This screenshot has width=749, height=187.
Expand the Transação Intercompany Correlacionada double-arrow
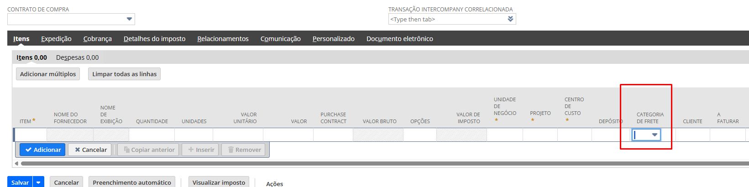pos(510,19)
